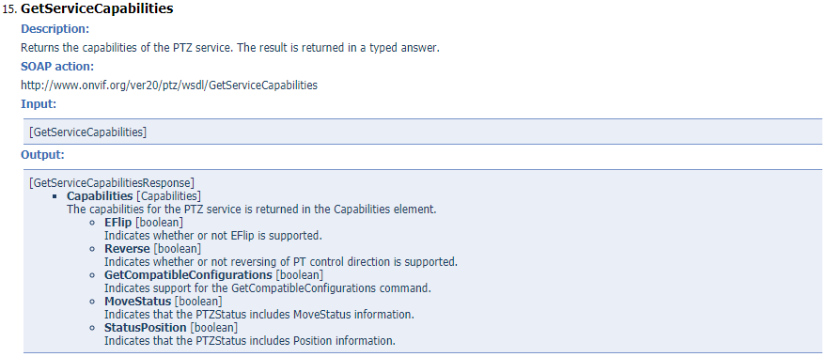Click the circle bullet next to MoveStatus

coord(92,302)
